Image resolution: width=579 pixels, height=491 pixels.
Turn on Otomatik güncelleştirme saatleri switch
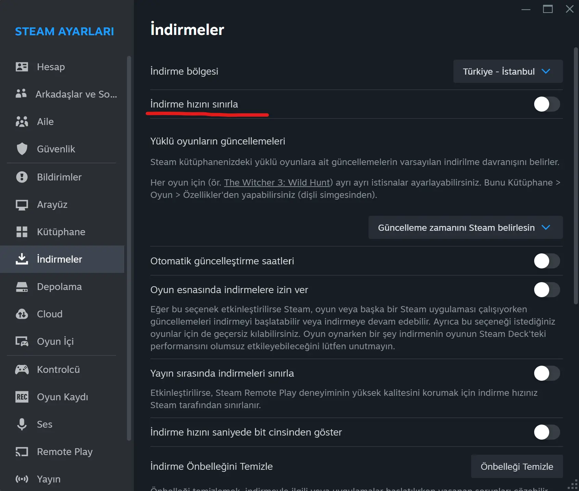[547, 261]
